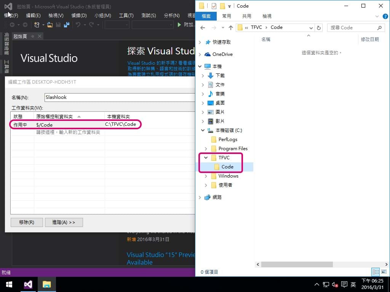Click the Save All icon in Visual Studio toolbar
This screenshot has width=390, height=292.
(66, 25)
